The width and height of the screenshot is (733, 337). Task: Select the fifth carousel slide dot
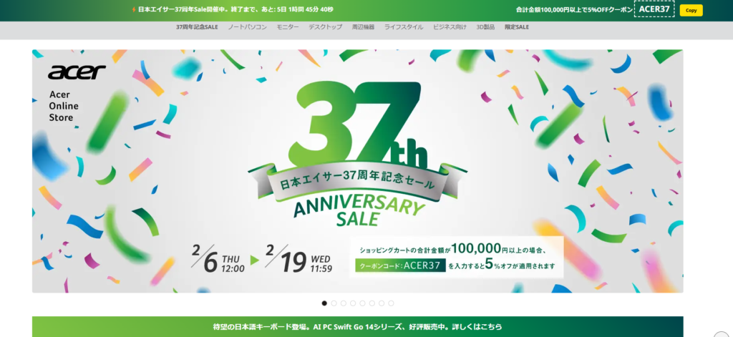[x=362, y=303]
